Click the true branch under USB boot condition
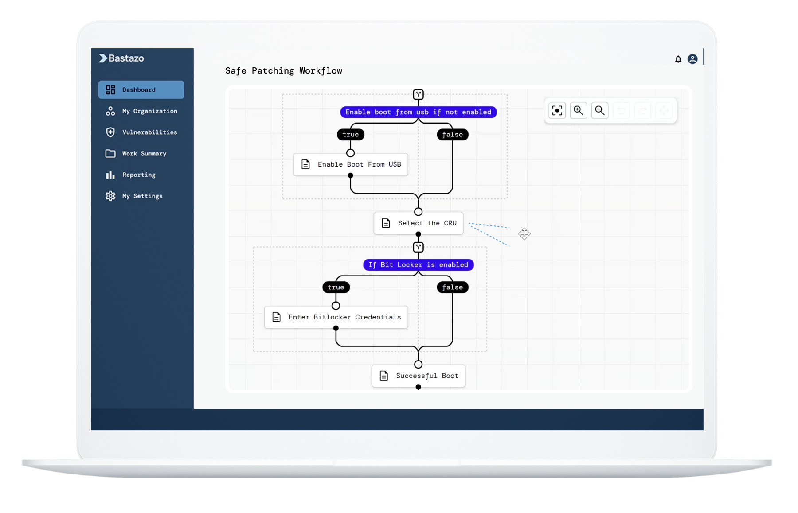This screenshot has height=513, width=798. tap(351, 135)
